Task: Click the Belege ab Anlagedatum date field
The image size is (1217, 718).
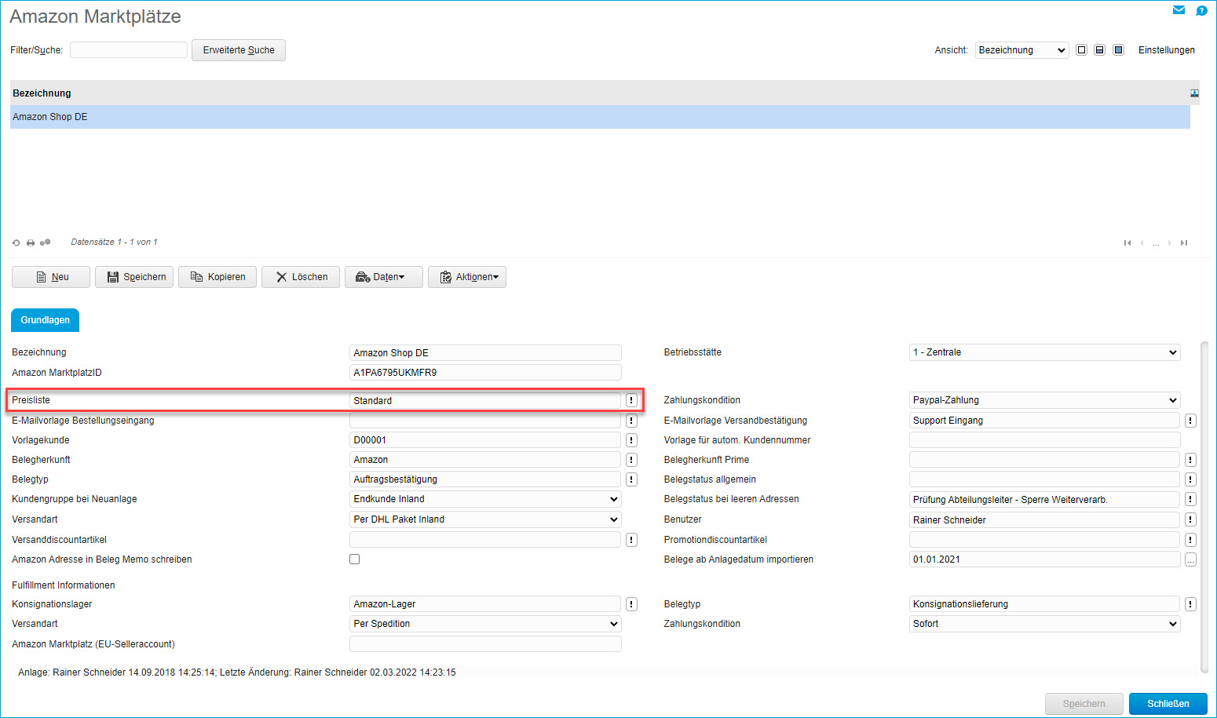Action: [x=1044, y=559]
